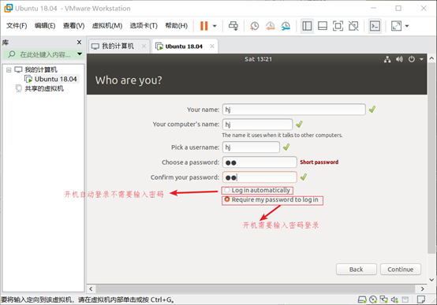Open the Ubuntu system menu arrow
The width and height of the screenshot is (437, 305).
421,59
